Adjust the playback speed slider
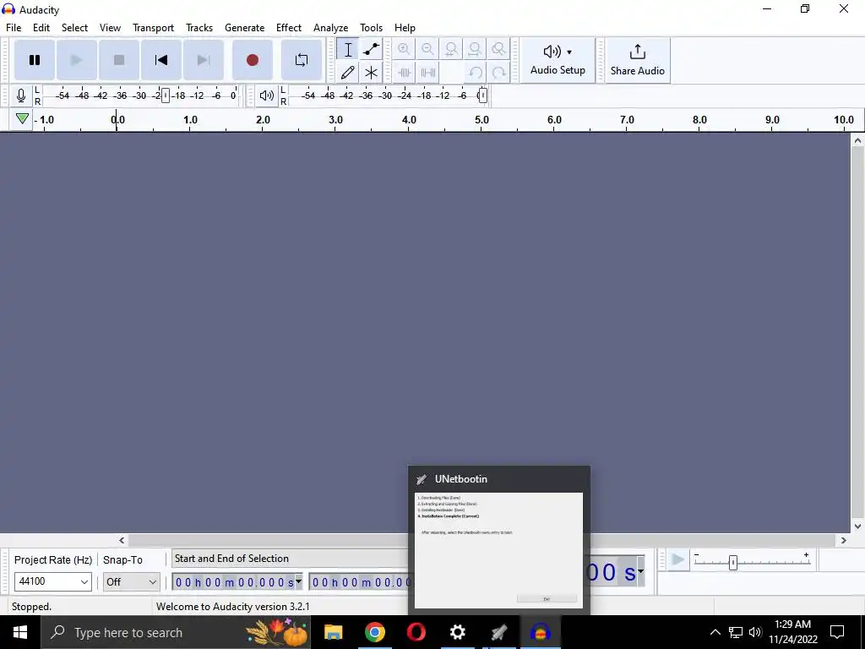The width and height of the screenshot is (865, 649). pyautogui.click(x=733, y=562)
